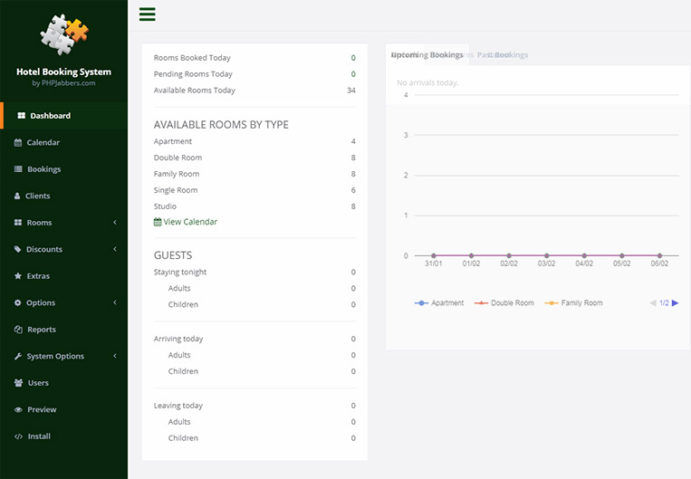Expand the System Options submenu chevron

pos(115,356)
